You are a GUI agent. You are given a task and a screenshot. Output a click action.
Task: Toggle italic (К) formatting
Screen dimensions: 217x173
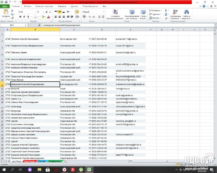coord(24,17)
